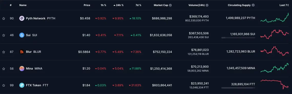This screenshot has width=292, height=94.
Task: Click the Mina coin logo
Action: point(22,69)
